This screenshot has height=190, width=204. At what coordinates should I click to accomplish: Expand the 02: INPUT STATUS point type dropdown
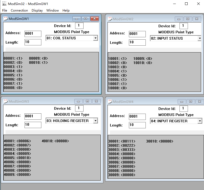coord(200,38)
